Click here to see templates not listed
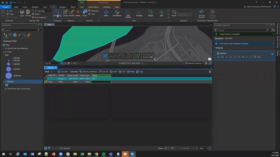The width and height of the screenshot is (280, 157). point(234,44)
